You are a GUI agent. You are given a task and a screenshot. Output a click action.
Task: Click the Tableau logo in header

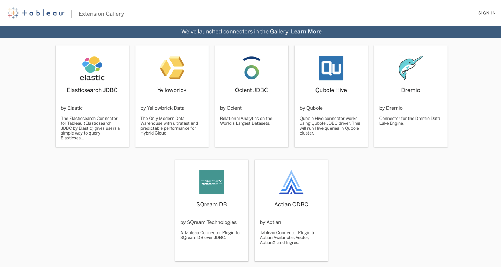click(36, 13)
